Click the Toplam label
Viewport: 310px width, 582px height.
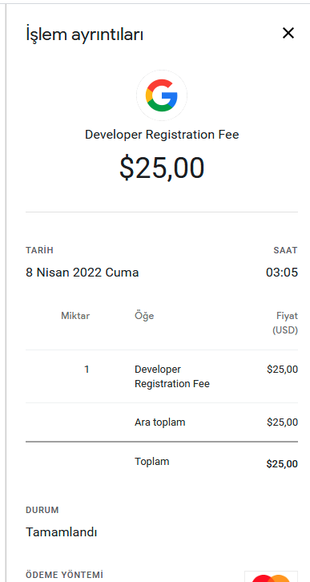pos(152,462)
